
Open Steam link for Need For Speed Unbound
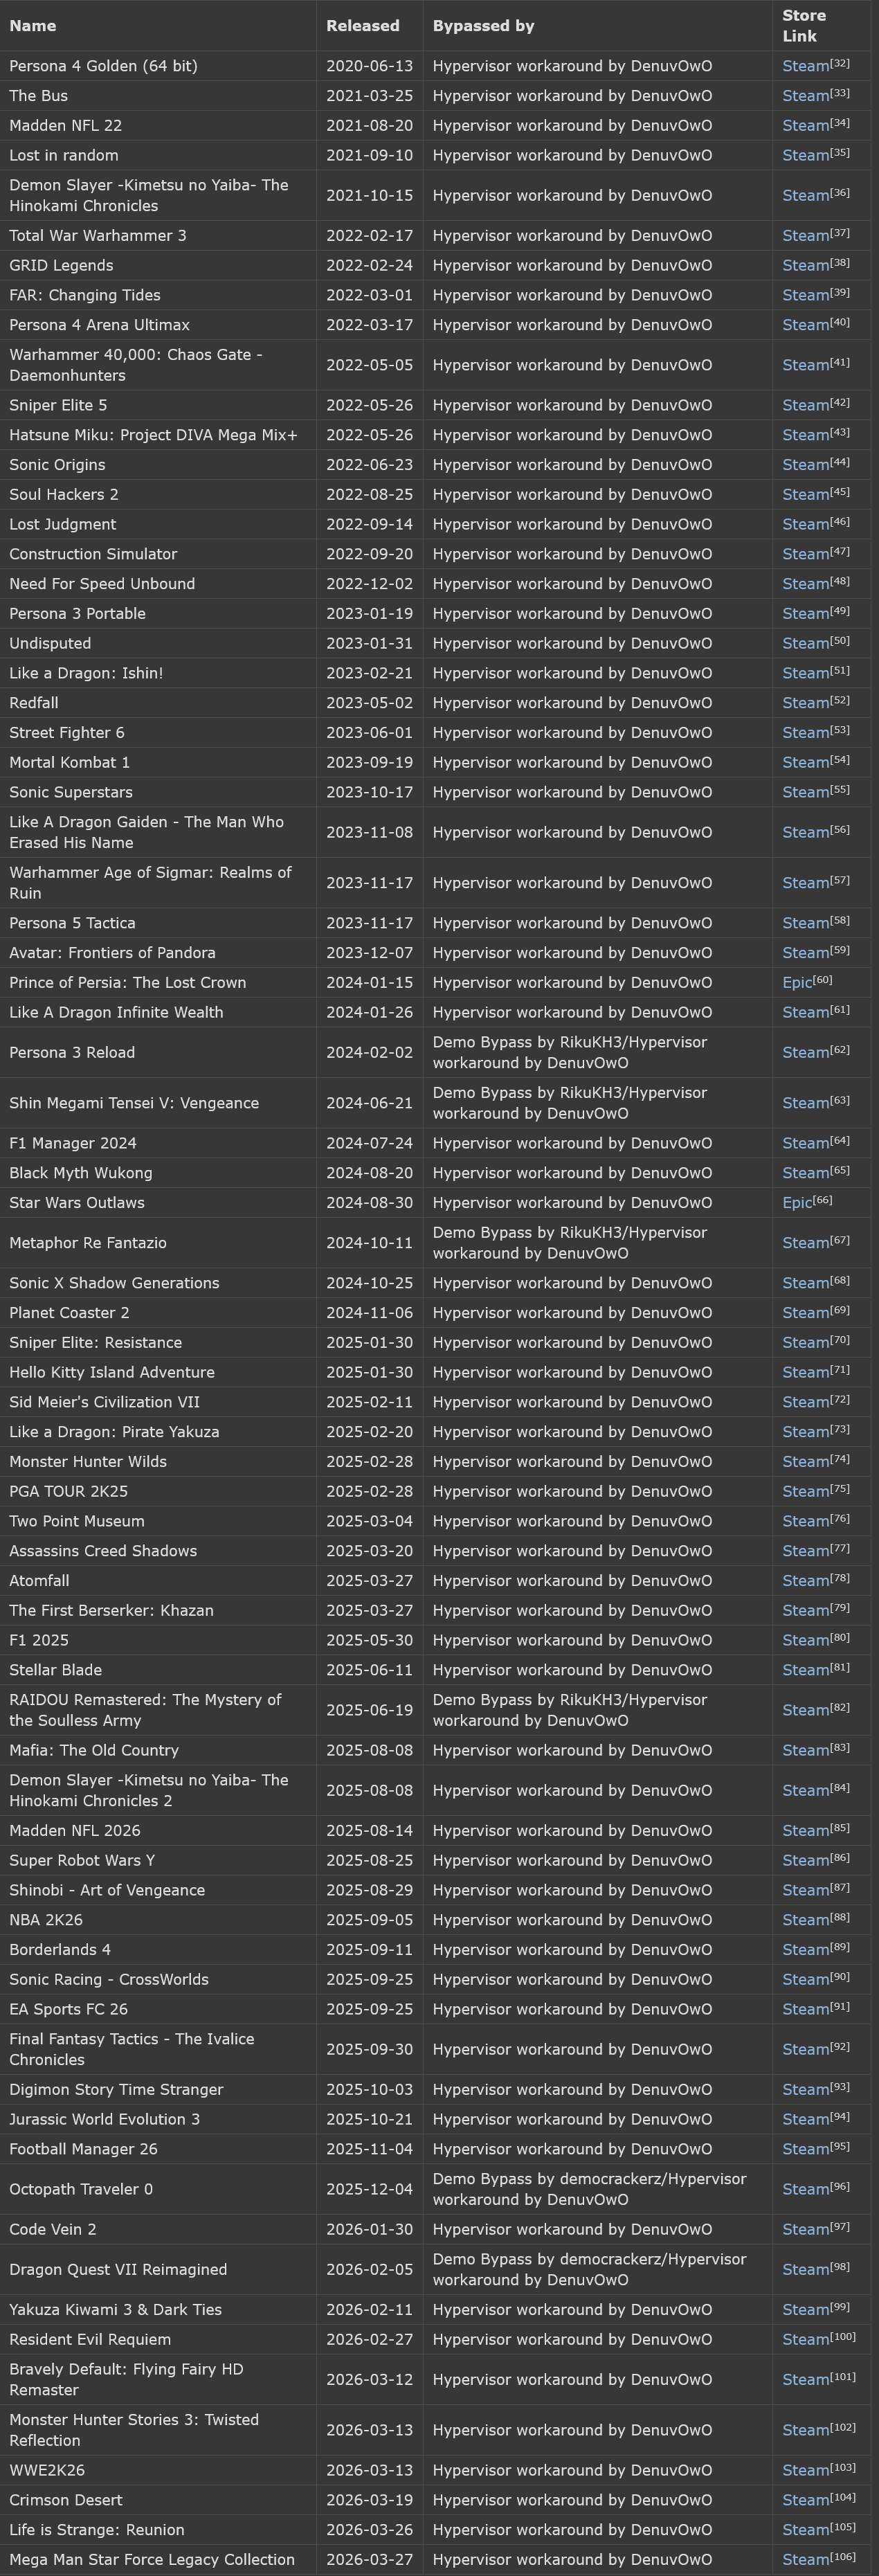pyautogui.click(x=805, y=584)
